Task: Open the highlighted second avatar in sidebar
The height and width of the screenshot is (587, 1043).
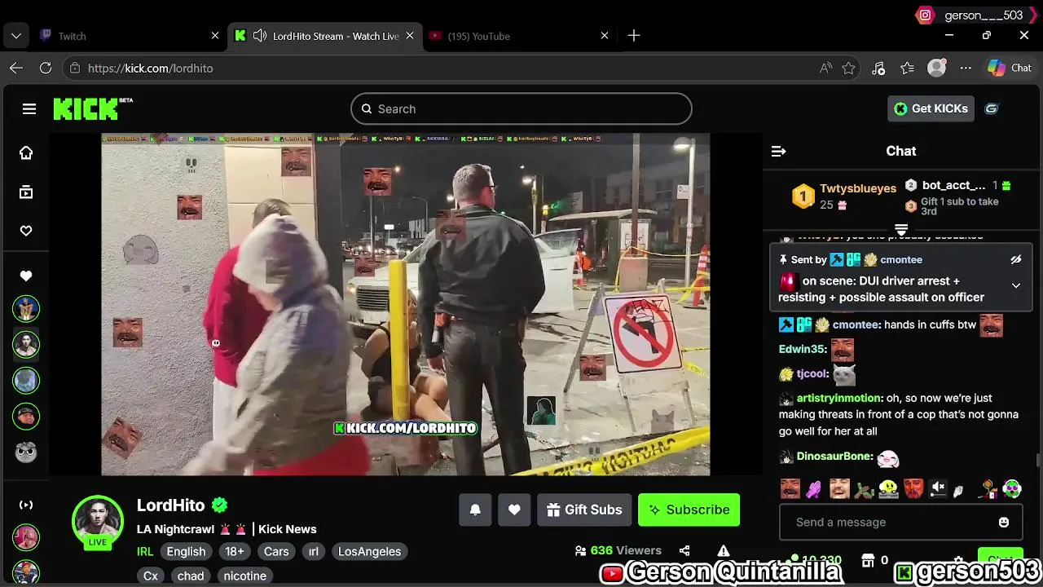Action: [26, 344]
